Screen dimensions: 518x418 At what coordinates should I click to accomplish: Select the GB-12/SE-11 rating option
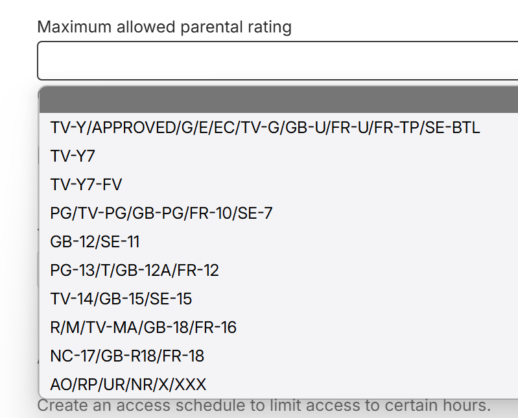pos(95,242)
